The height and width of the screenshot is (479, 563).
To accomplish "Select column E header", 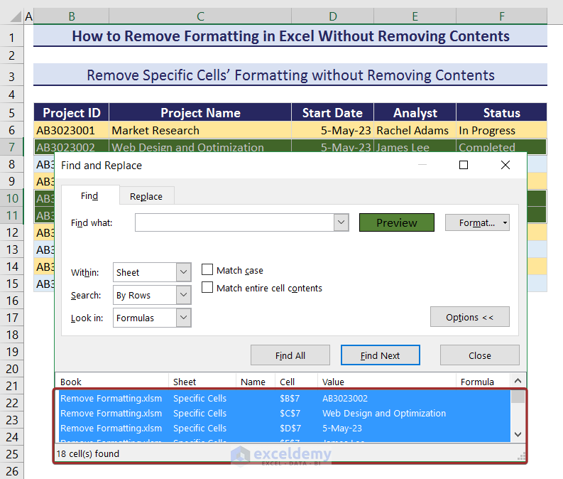I will (x=415, y=16).
